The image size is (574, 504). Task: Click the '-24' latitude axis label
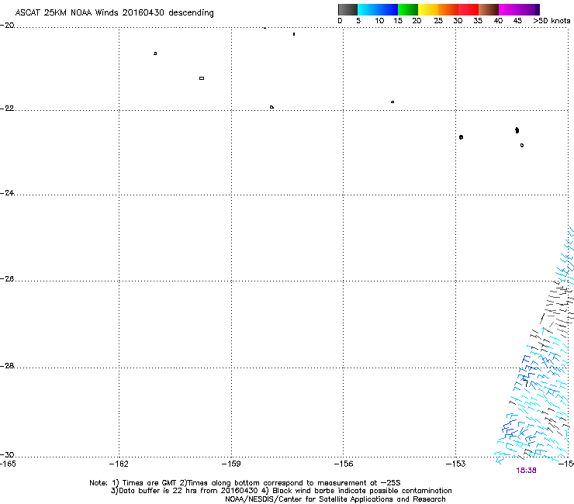[7, 193]
